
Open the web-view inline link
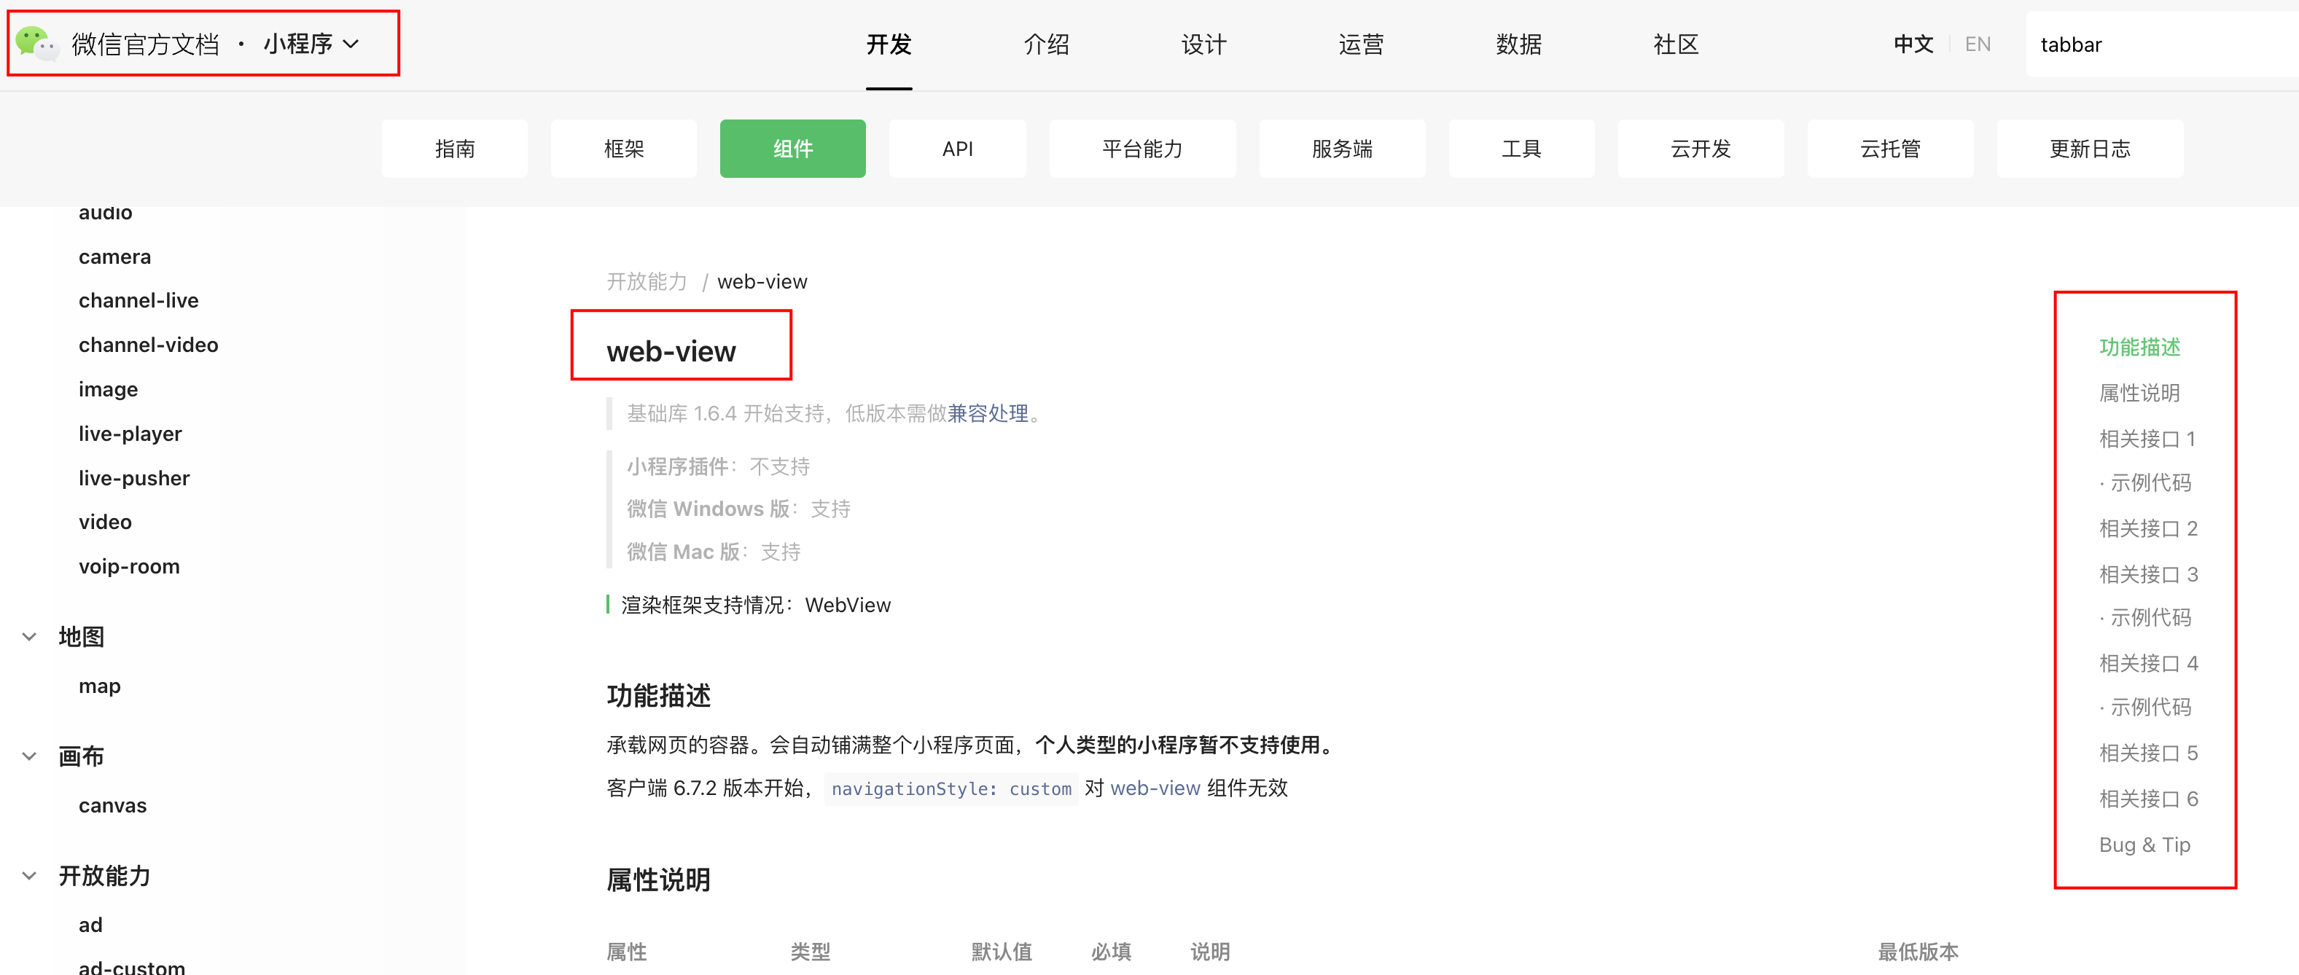point(1155,788)
